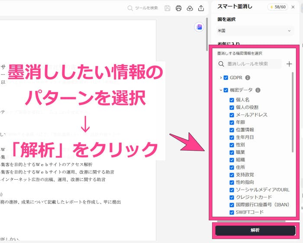
Task: Uncheck the 住所 checkbox
Action: [x=232, y=167]
